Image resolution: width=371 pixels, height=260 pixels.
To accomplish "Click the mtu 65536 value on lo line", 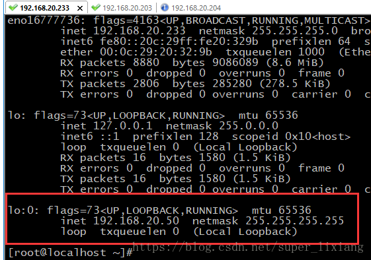I will pos(281,115).
